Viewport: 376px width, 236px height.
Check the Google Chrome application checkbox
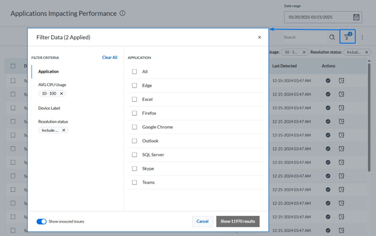[135, 127]
